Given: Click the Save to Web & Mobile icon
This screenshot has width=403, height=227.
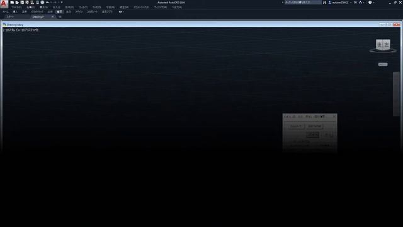Looking at the screenshot, I should [37, 3].
